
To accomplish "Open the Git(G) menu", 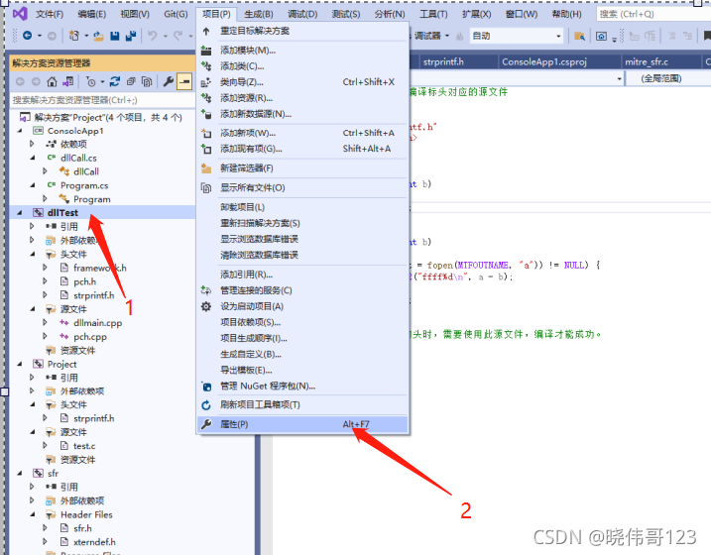I will click(x=176, y=14).
